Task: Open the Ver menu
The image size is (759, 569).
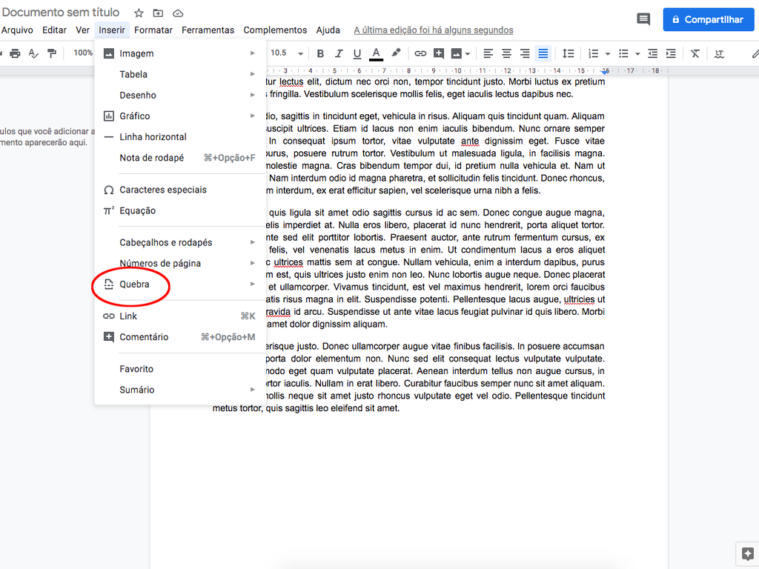Action: click(82, 30)
